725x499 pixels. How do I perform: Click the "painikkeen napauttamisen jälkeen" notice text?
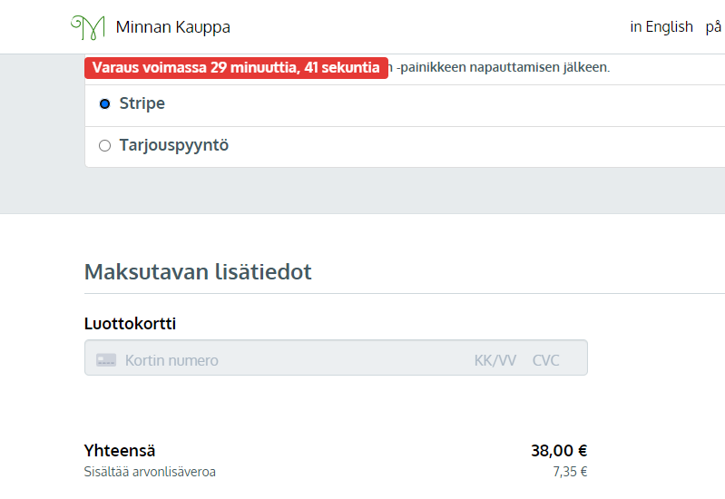coord(504,68)
